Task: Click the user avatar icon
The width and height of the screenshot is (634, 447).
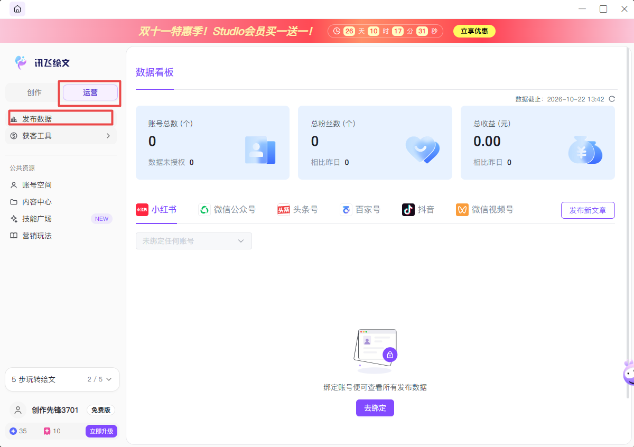Action: click(x=18, y=410)
